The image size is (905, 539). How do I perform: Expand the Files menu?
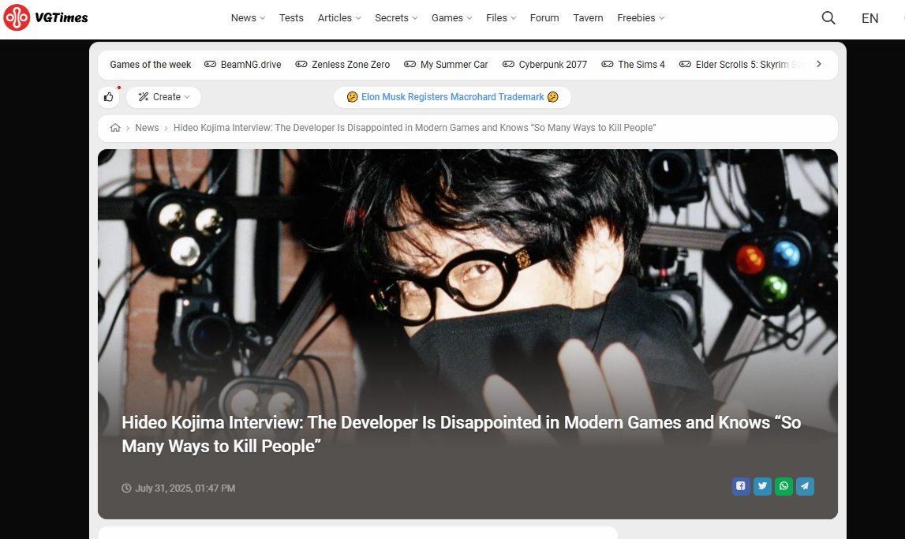pyautogui.click(x=501, y=18)
